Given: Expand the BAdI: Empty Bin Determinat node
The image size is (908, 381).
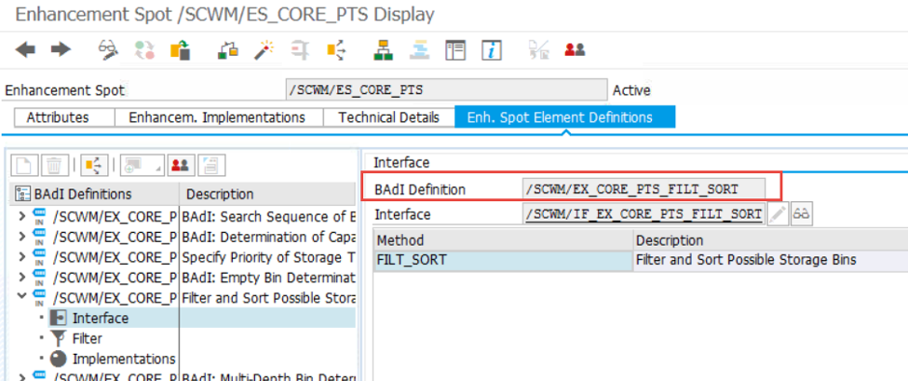Looking at the screenshot, I should coord(21,278).
